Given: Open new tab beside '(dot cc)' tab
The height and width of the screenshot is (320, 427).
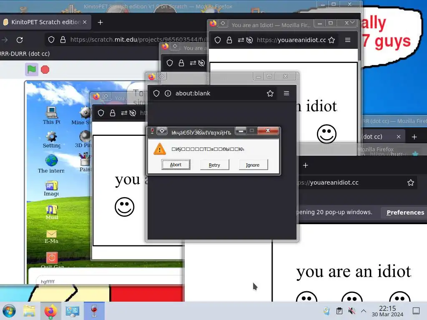Looking at the screenshot, I should [x=414, y=137].
